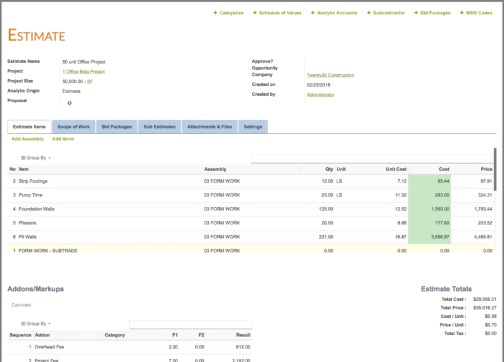This screenshot has height=362, width=504.
Task: Click the estimate items search field
Action: 372,159
